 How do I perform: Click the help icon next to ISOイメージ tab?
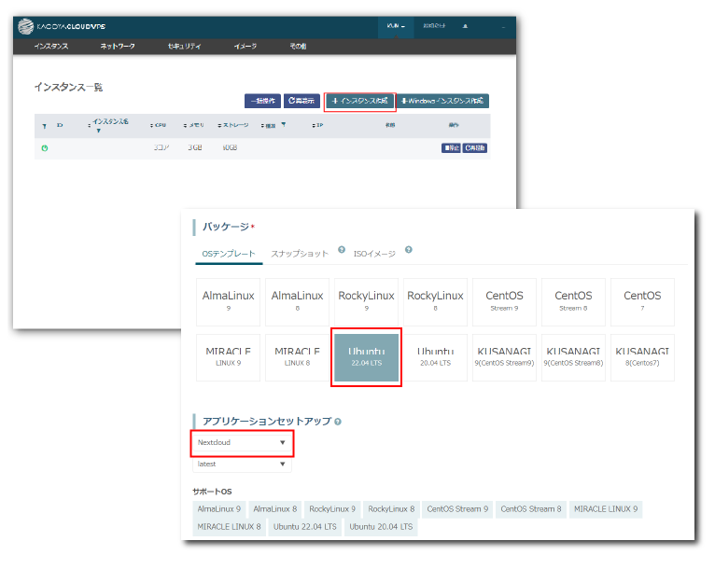click(409, 250)
